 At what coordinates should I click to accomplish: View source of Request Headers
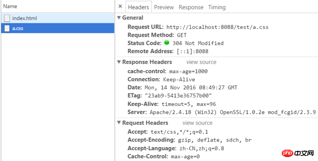tap(197, 123)
